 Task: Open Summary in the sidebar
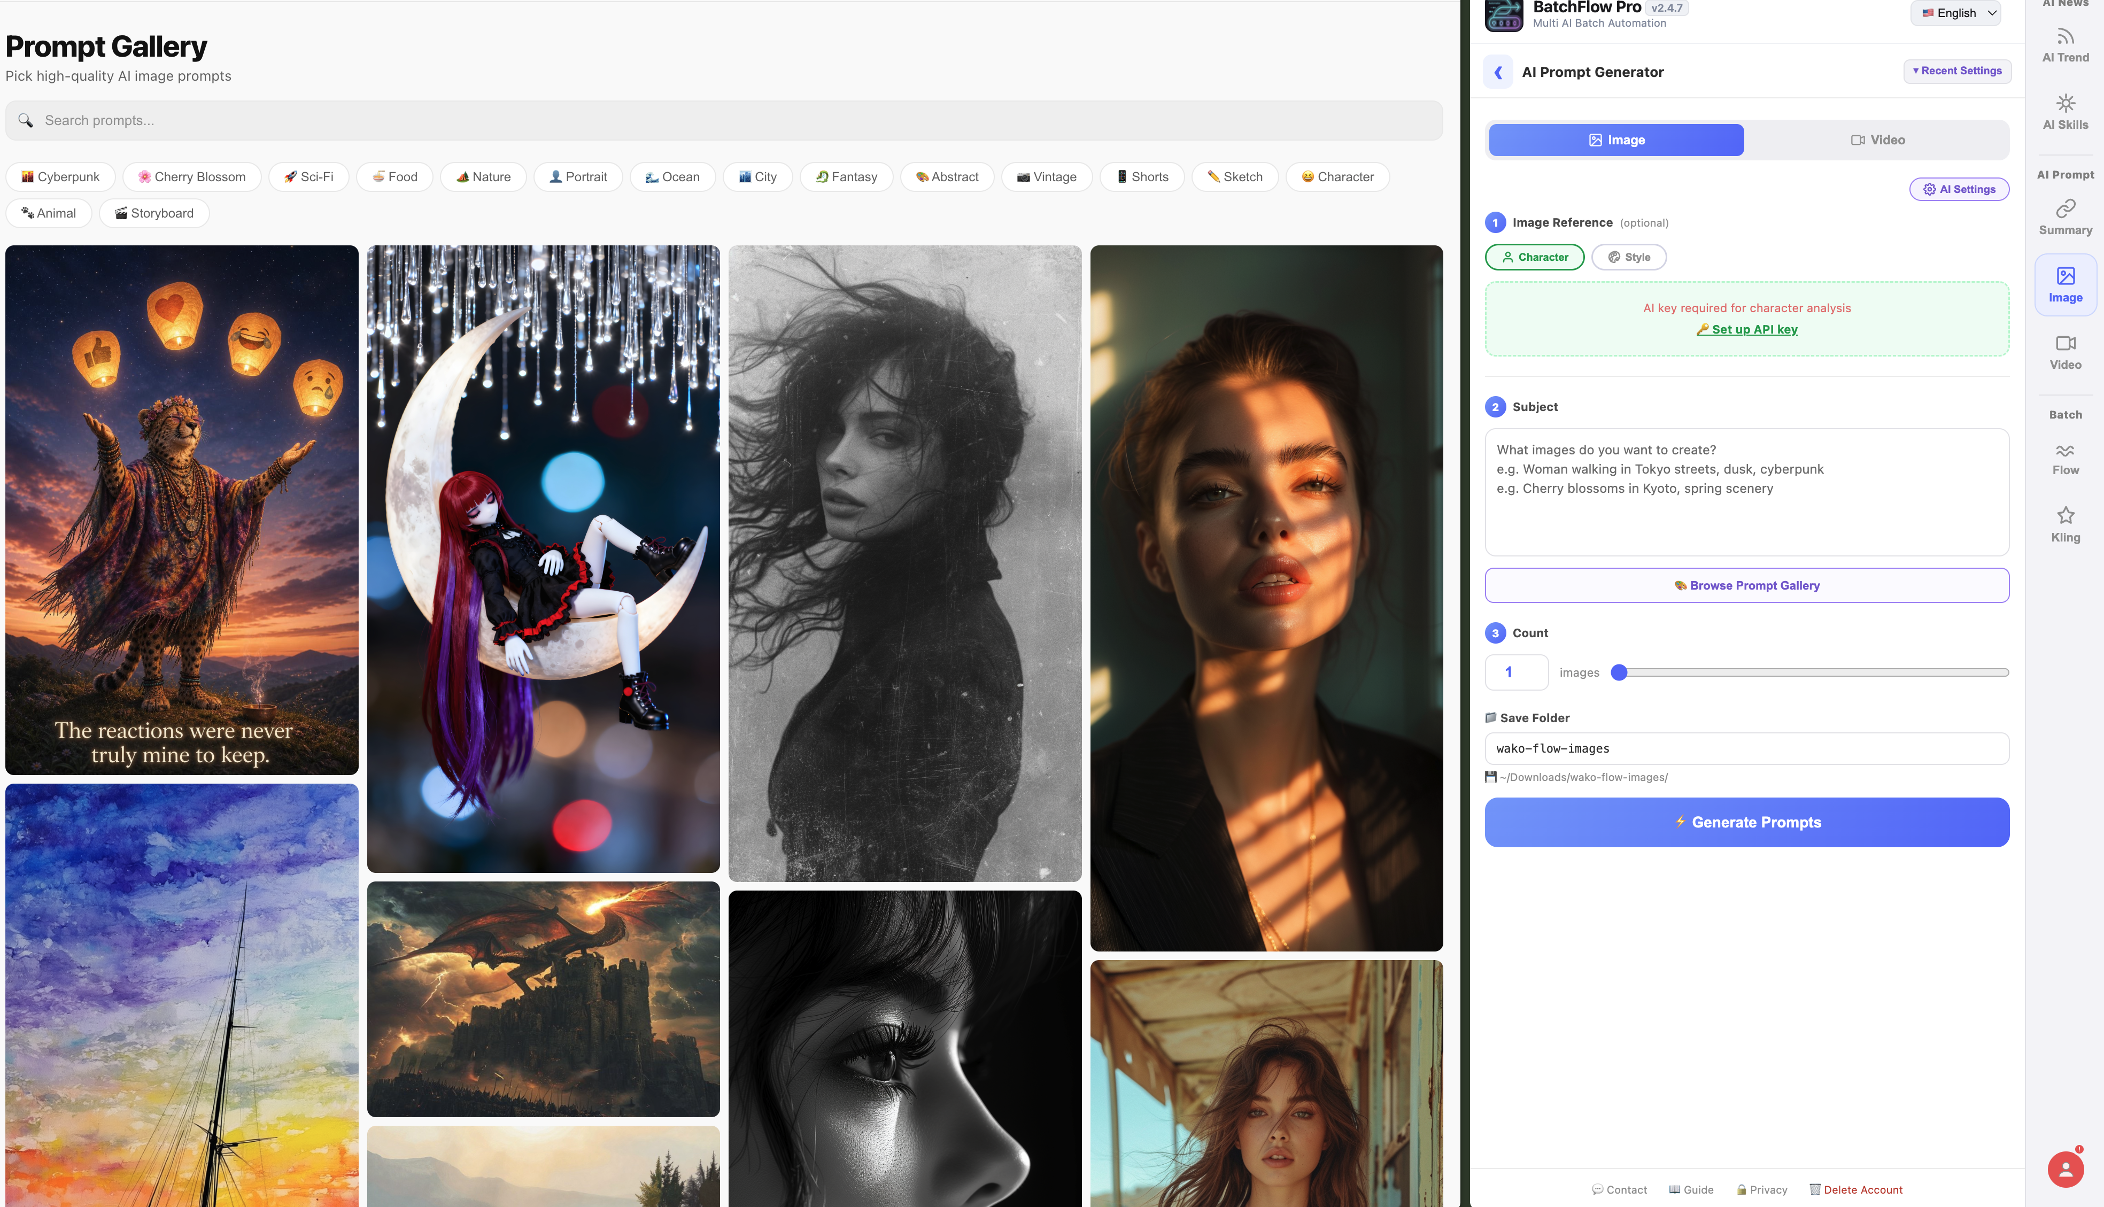click(x=2065, y=218)
